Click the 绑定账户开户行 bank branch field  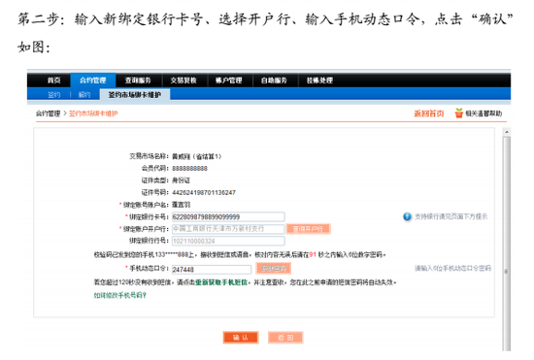pyautogui.click(x=228, y=229)
